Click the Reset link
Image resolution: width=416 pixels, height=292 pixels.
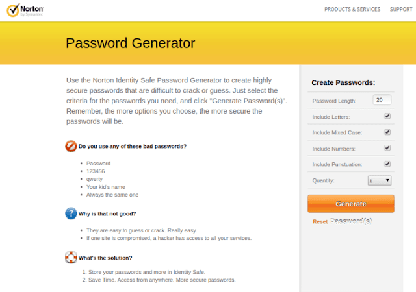320,221
